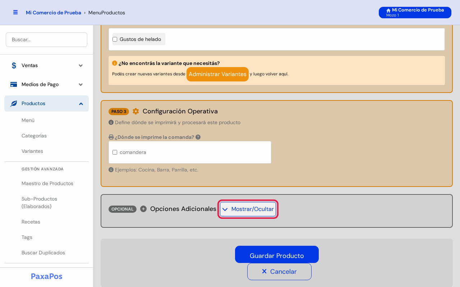Open Buscar Duplicados
The height and width of the screenshot is (287, 460).
43,253
